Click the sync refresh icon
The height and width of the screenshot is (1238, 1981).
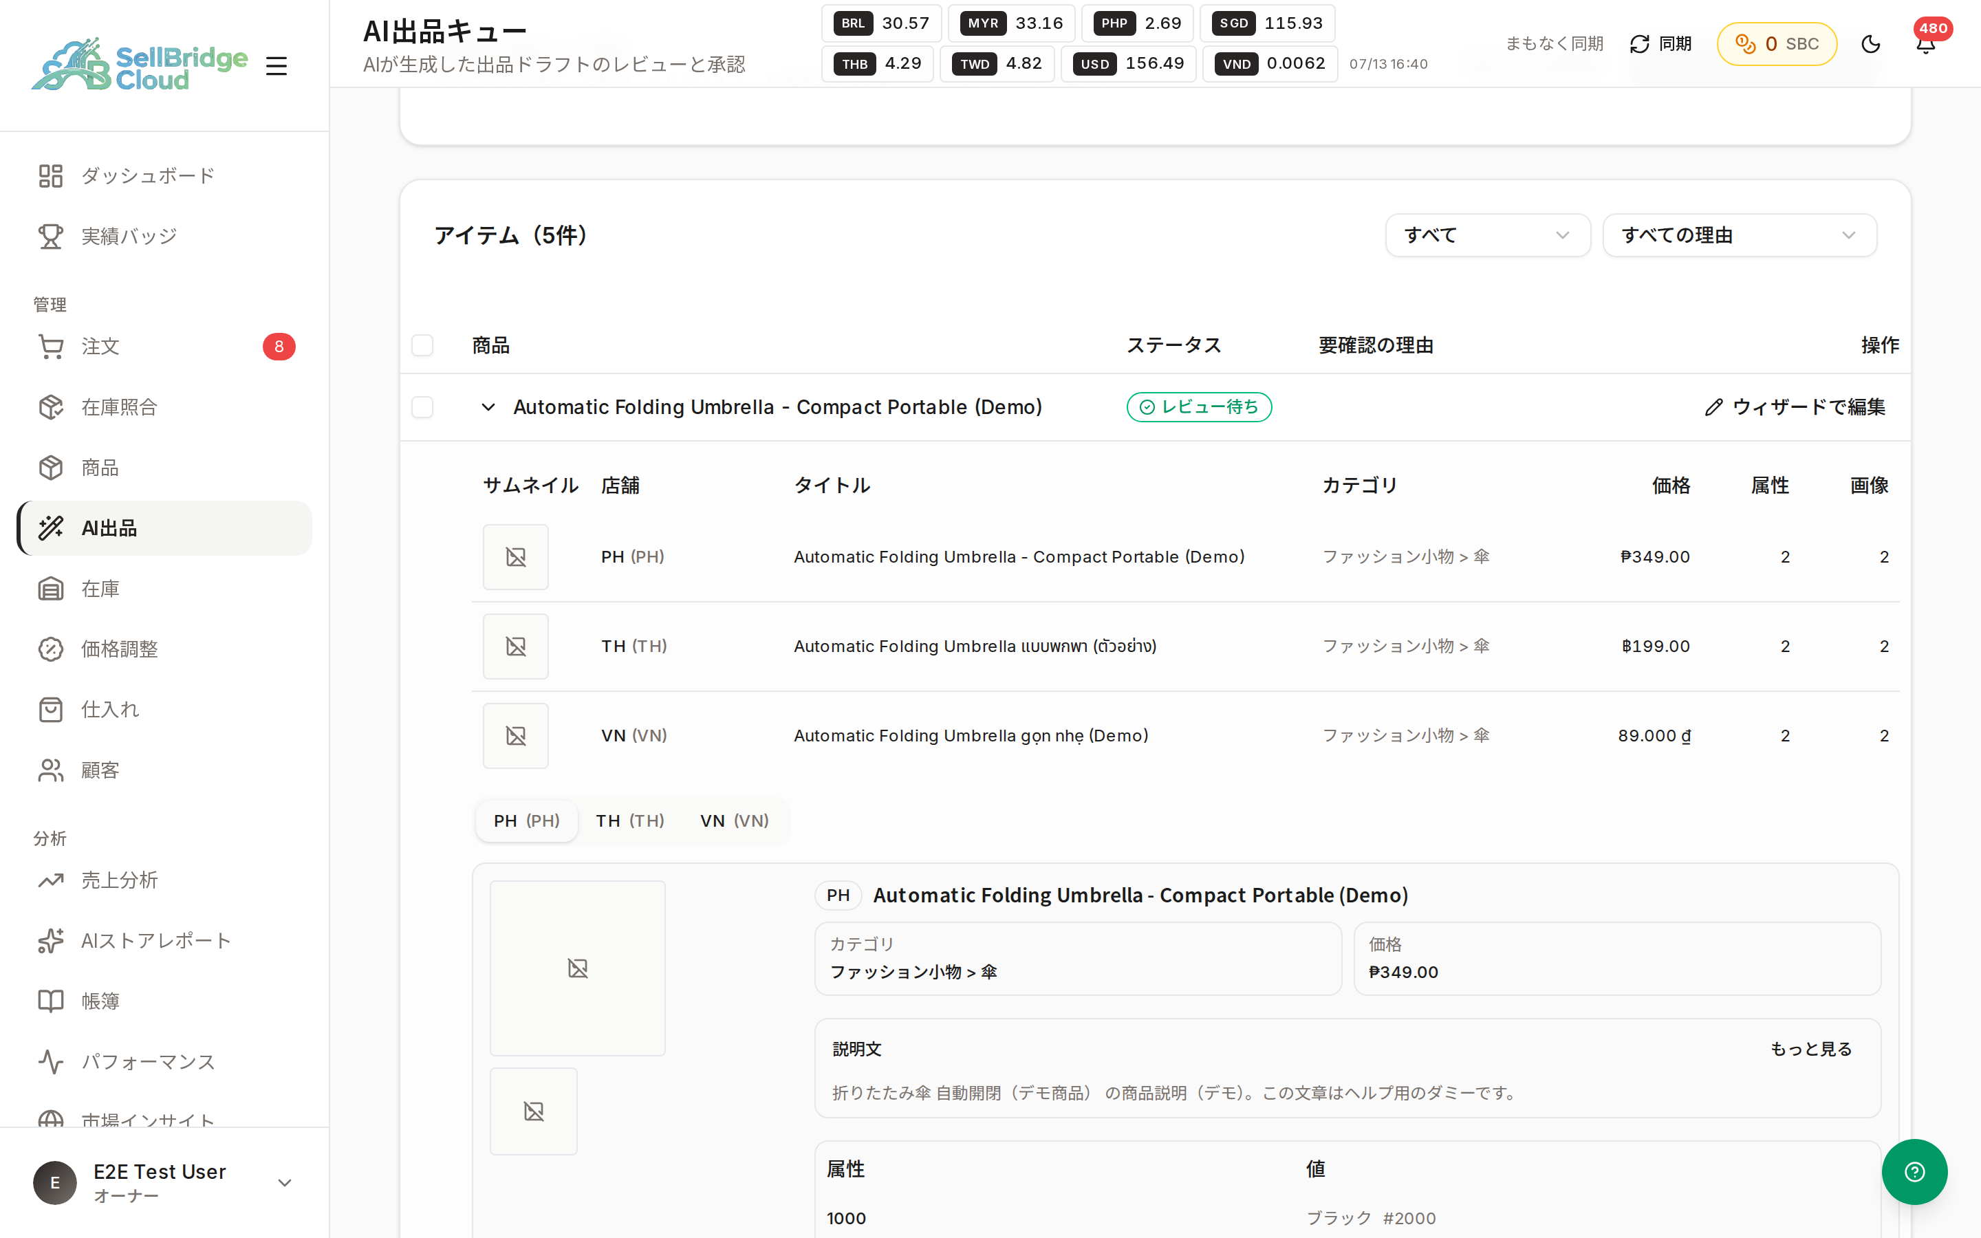point(1639,44)
